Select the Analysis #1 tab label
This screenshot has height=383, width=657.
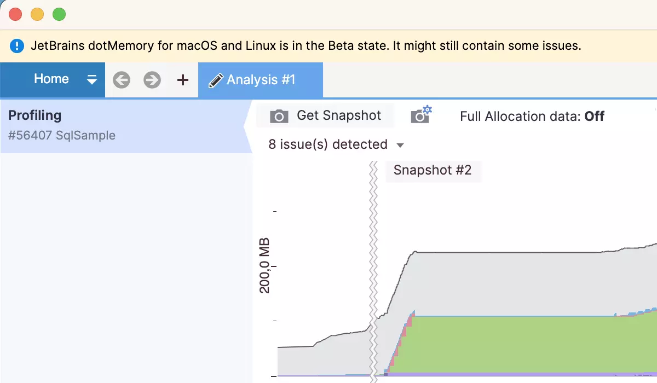261,80
